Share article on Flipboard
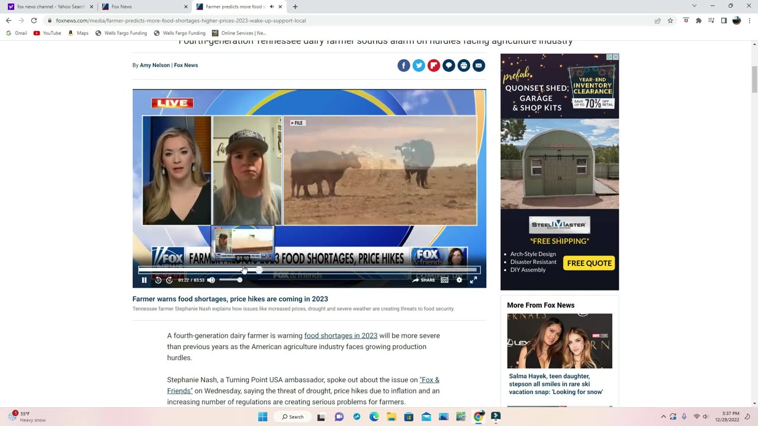 click(434, 66)
